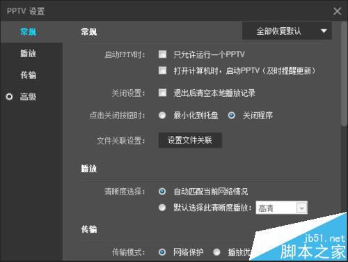Select 关闭程序 radio button
This screenshot has height=262, width=348.
click(231, 115)
